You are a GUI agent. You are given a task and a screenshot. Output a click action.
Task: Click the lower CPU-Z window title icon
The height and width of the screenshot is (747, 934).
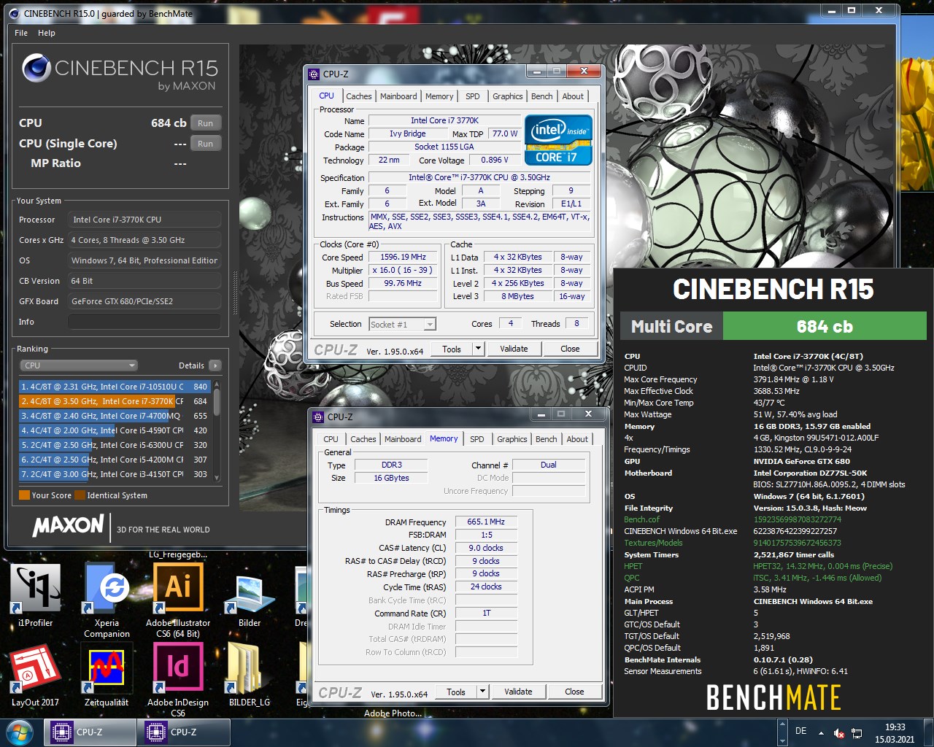click(x=318, y=417)
